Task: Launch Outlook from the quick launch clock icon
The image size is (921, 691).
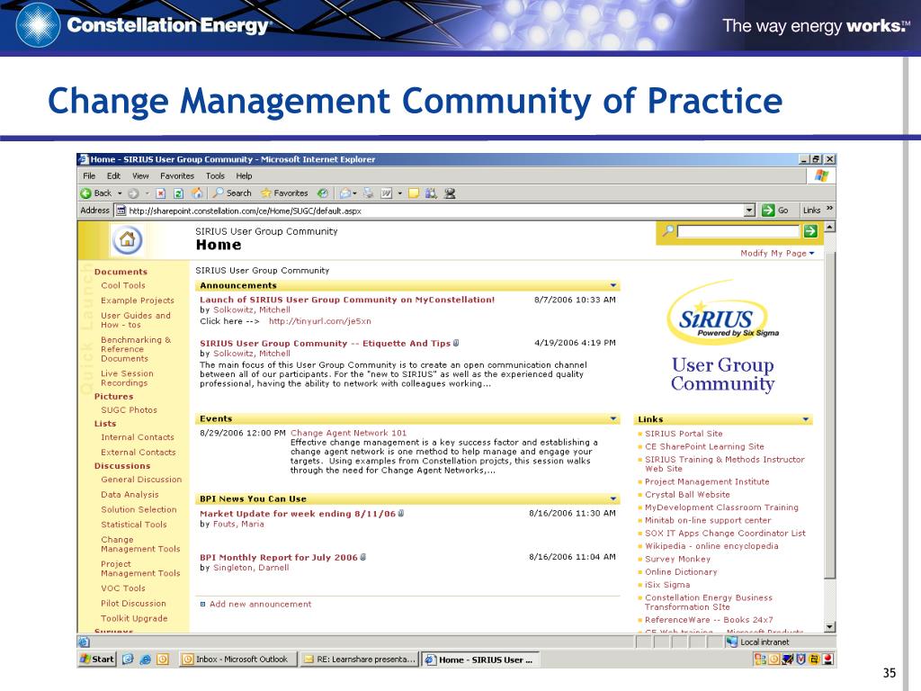Action: (163, 660)
